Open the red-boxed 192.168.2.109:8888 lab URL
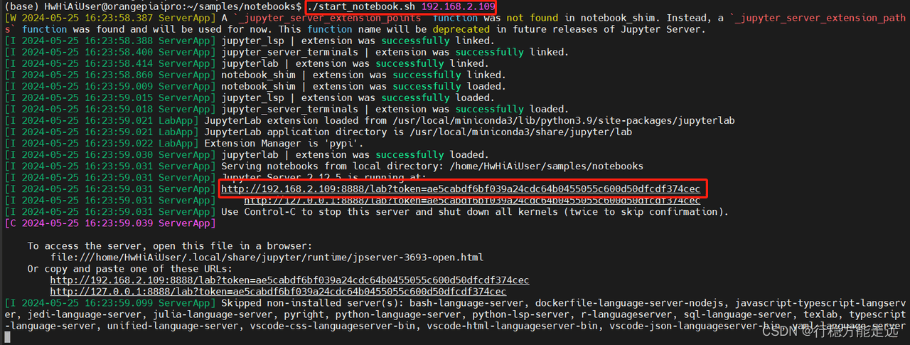The height and width of the screenshot is (345, 910). pos(461,189)
